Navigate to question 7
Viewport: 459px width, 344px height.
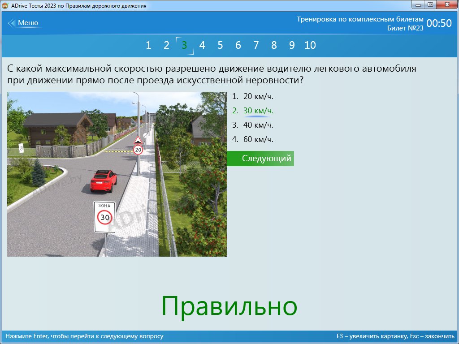coord(256,45)
